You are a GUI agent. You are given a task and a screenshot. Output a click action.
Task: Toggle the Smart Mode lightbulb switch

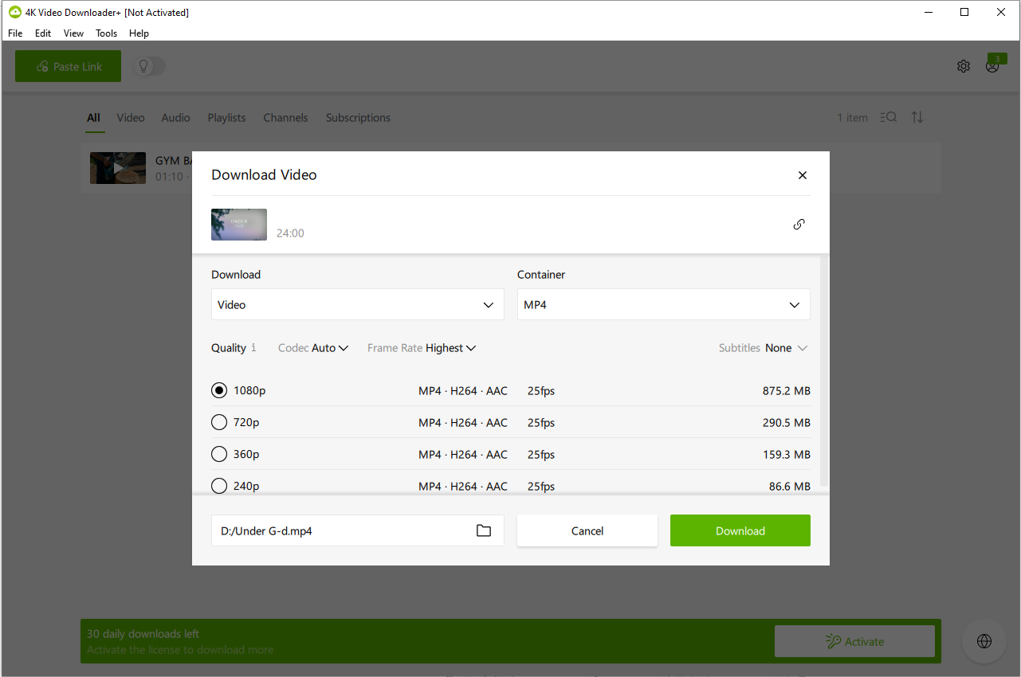[x=149, y=66]
